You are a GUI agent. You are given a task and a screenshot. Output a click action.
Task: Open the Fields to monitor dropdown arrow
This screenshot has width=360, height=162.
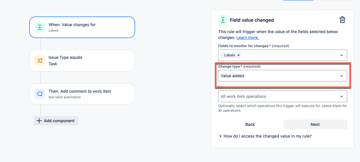pyautogui.click(x=341, y=55)
